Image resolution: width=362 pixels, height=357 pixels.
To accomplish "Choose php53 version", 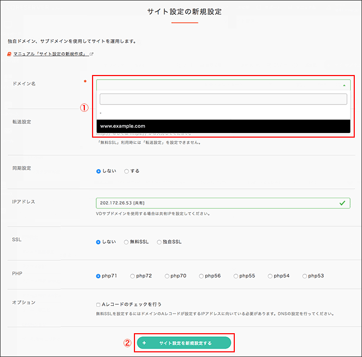I will pyautogui.click(x=305, y=276).
